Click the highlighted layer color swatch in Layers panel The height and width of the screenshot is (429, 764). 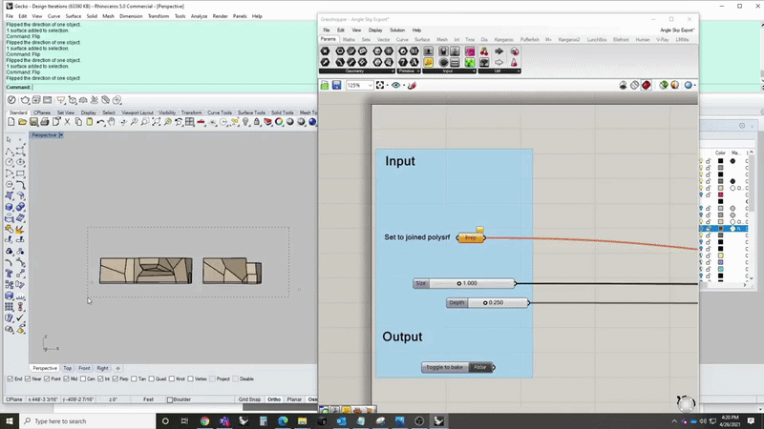(x=721, y=229)
